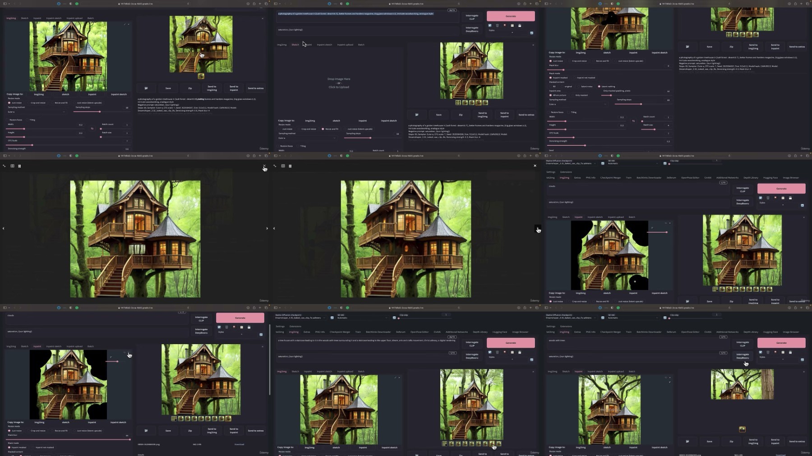Click trash icon below Generate, middle-right window
The height and width of the screenshot is (456, 812).
point(768,198)
